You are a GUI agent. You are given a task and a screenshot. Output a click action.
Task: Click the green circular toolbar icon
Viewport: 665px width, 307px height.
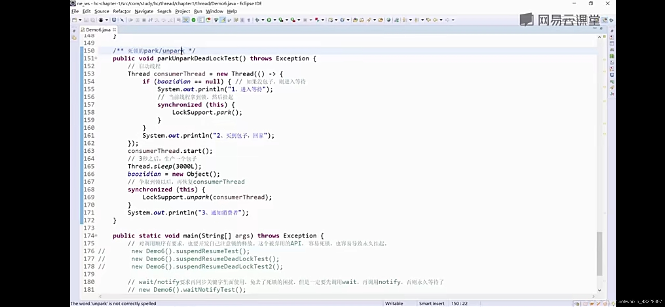[194, 20]
